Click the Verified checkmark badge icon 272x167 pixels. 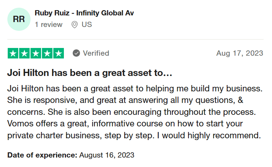[76, 53]
